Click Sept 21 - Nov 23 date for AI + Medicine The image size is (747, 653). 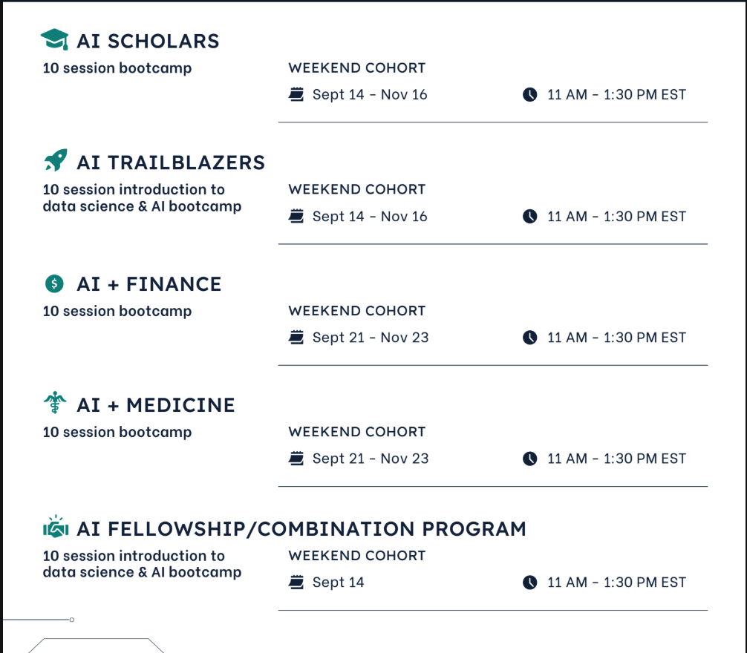tap(371, 459)
